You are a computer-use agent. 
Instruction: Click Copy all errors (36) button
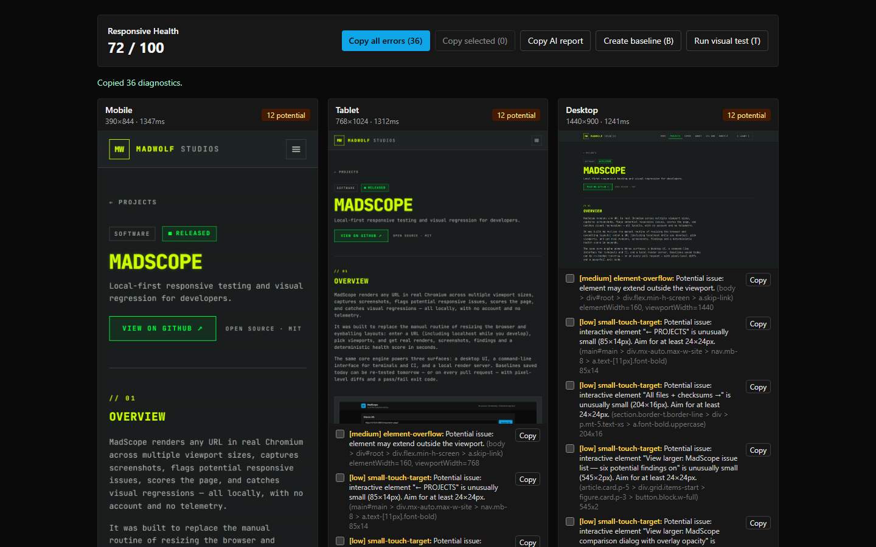[386, 41]
